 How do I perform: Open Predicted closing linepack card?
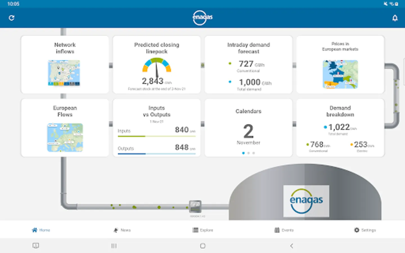[x=157, y=64]
